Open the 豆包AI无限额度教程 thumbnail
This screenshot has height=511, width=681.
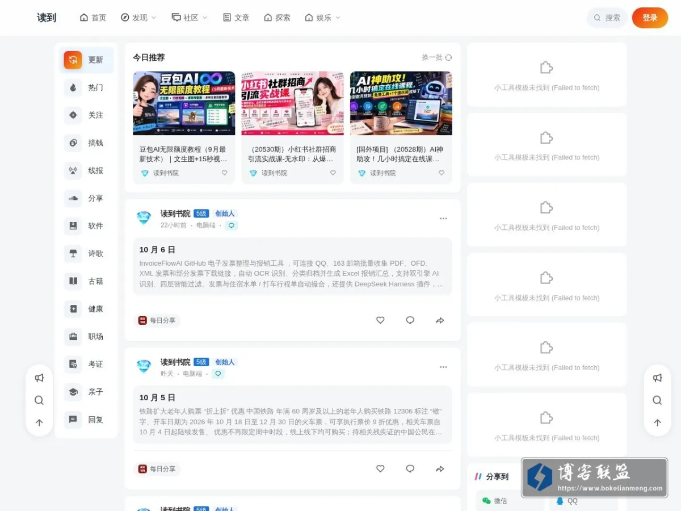[x=184, y=103]
